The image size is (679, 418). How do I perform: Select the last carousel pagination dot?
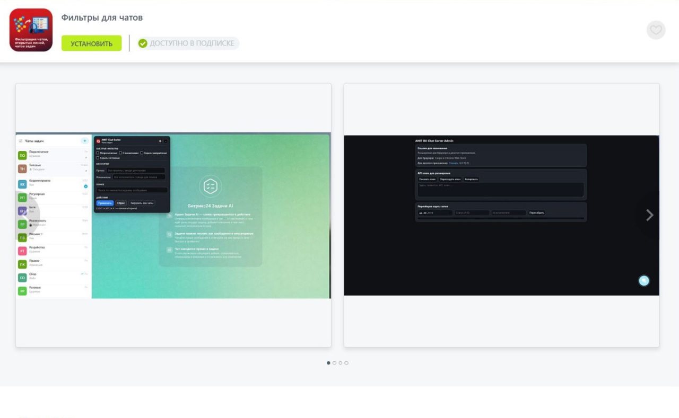tap(346, 363)
